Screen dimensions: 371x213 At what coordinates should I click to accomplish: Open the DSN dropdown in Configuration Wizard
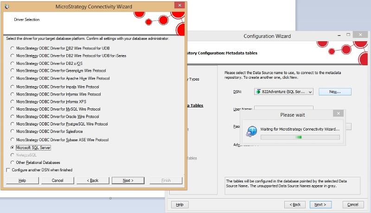tap(310, 92)
